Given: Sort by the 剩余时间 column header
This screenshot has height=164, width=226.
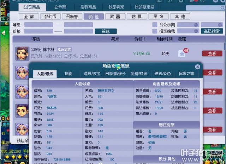Looking at the screenshot, I should point(165,39).
